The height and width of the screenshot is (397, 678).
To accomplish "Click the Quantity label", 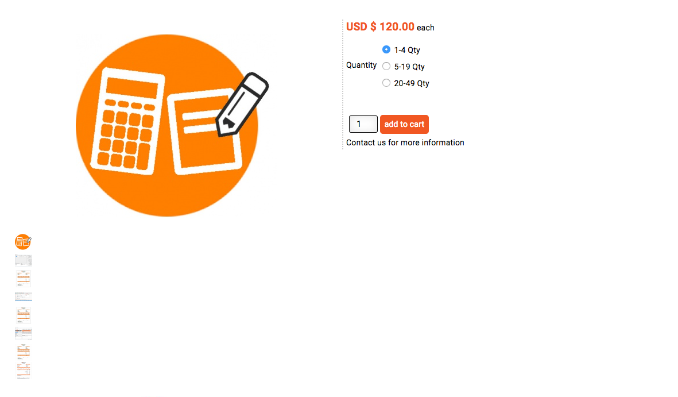I will [x=361, y=65].
